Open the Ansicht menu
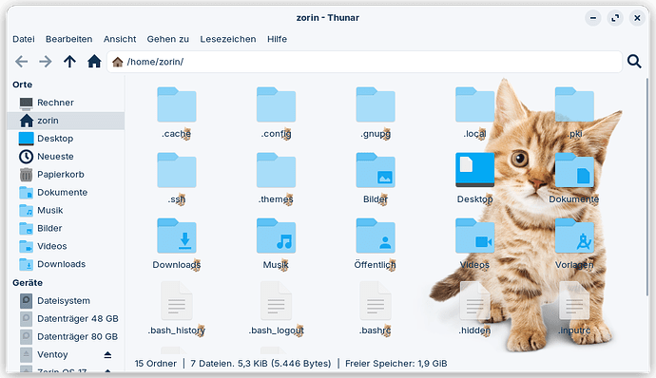This screenshot has height=378, width=656. pyautogui.click(x=120, y=39)
